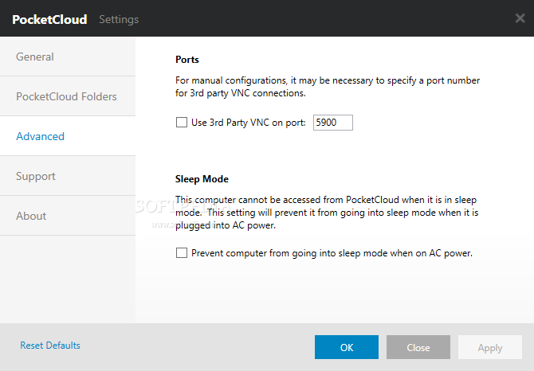Enable Use 3rd Party VNC checkbox
Viewport: 534px width, 371px height.
[182, 123]
